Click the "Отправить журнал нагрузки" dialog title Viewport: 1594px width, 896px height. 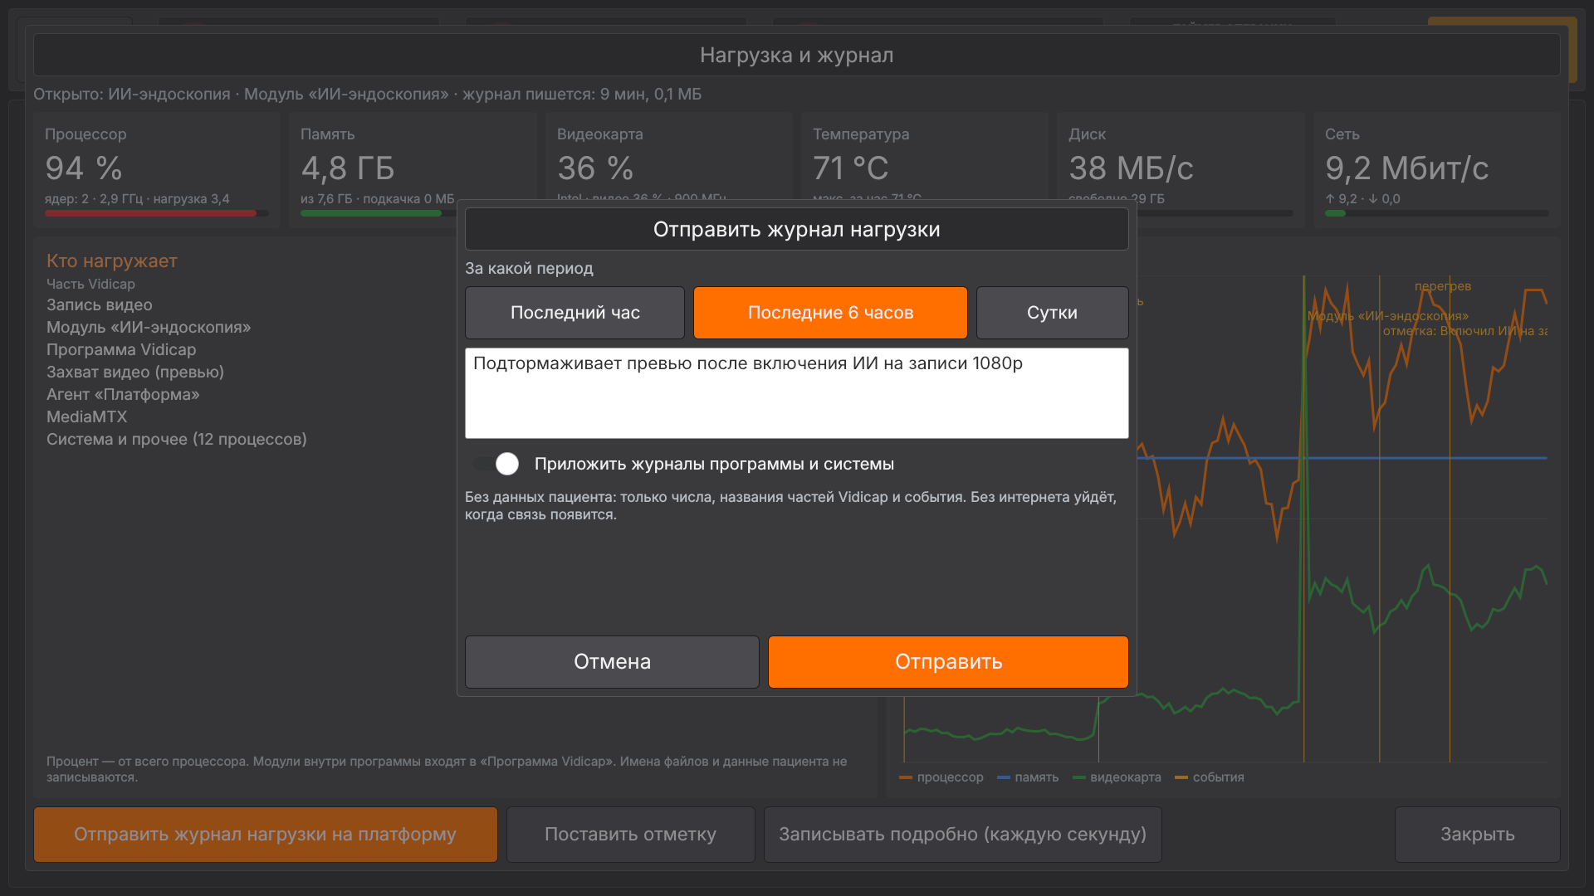click(797, 230)
